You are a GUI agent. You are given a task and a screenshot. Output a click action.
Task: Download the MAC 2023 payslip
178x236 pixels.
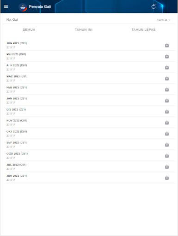tap(167, 79)
